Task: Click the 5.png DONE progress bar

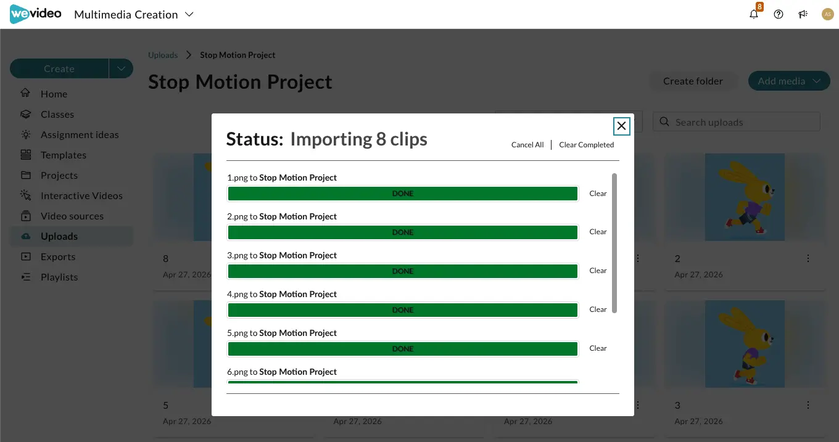Action: (x=403, y=349)
